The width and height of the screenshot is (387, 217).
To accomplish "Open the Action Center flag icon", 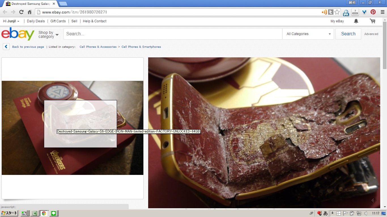I will click(346, 213).
